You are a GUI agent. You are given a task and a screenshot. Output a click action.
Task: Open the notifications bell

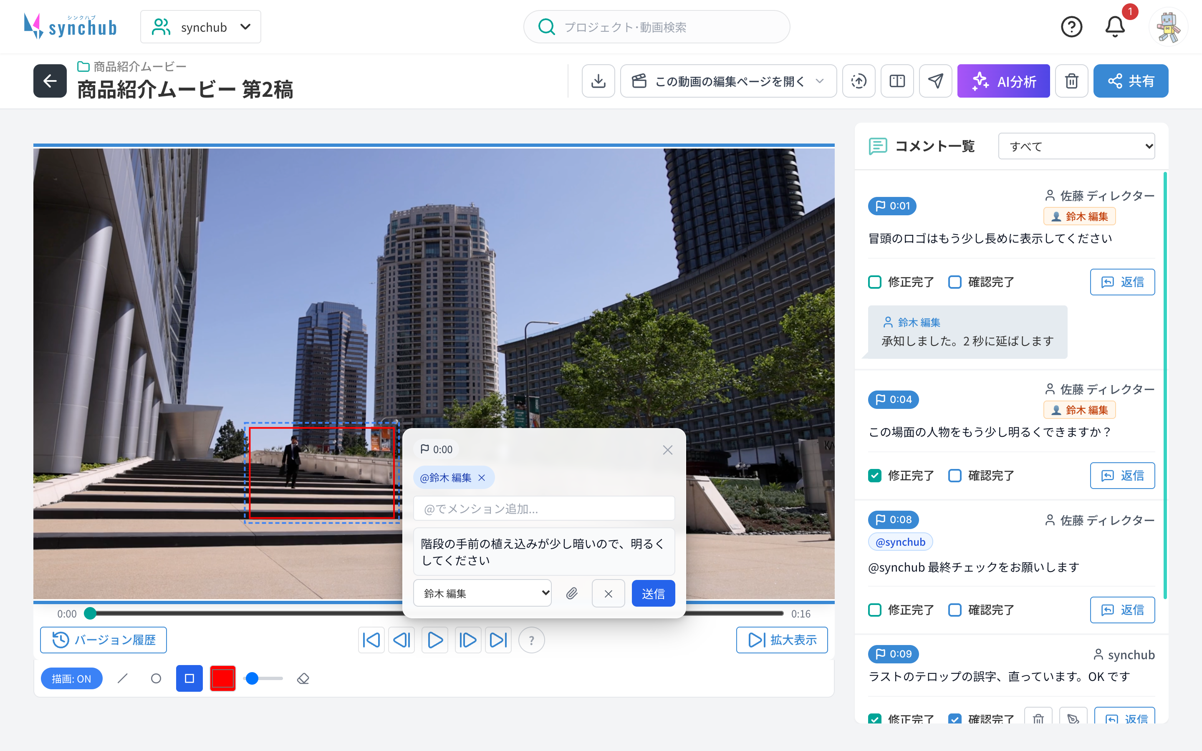point(1115,27)
